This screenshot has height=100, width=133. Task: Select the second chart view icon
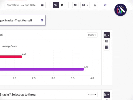click(107, 41)
